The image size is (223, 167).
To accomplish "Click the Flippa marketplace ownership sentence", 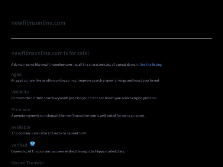I will pos(68,151).
